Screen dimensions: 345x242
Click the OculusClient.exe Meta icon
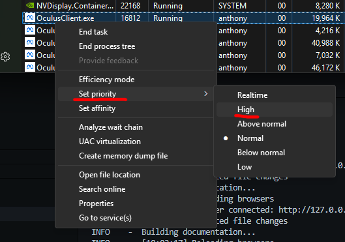pyautogui.click(x=30, y=18)
